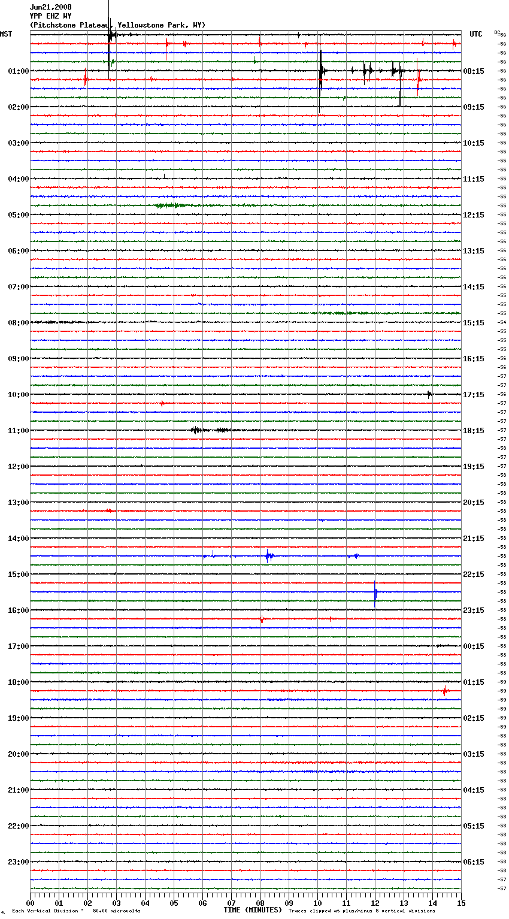Click the "(Pitchstone Plateau, Yellowstone Park, WY)" caption

click(117, 25)
